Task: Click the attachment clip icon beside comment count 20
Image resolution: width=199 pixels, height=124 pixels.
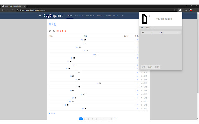Action: click(87, 51)
